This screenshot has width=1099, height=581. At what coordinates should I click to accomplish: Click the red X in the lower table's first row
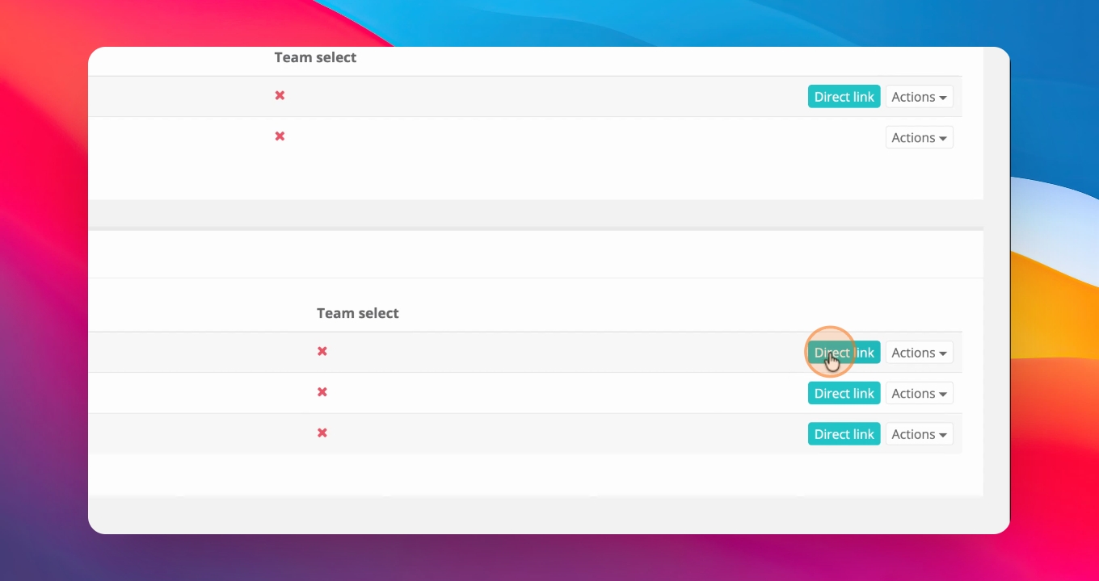pyautogui.click(x=322, y=351)
